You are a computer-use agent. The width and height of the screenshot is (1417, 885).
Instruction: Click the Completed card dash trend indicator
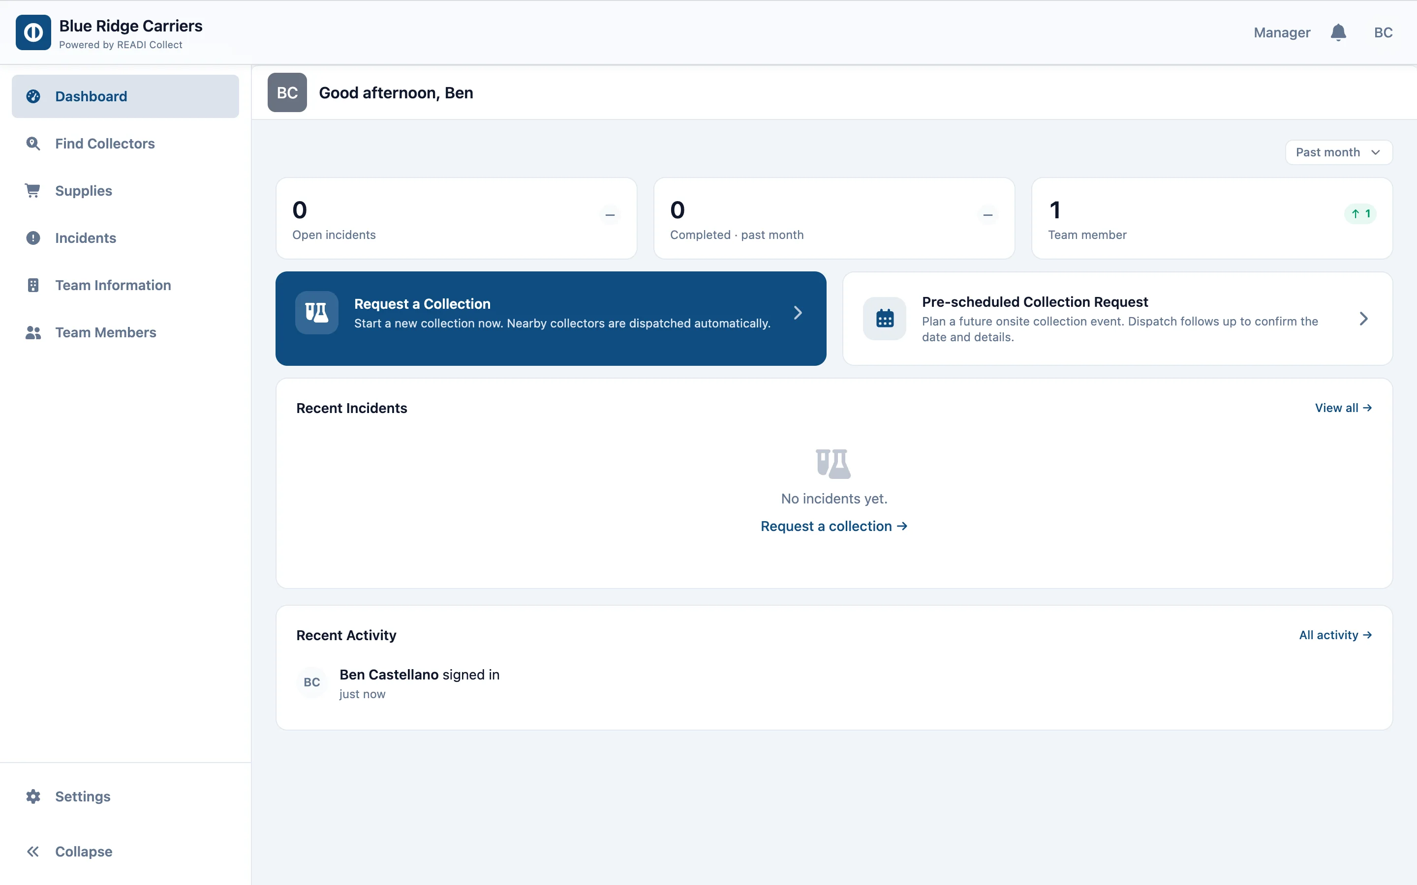988,215
